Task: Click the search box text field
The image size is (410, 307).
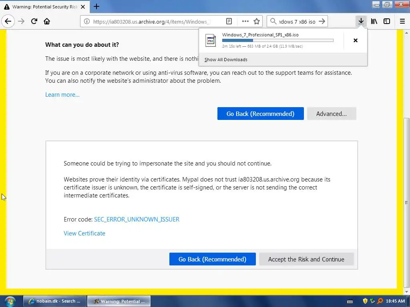Action: (297, 22)
